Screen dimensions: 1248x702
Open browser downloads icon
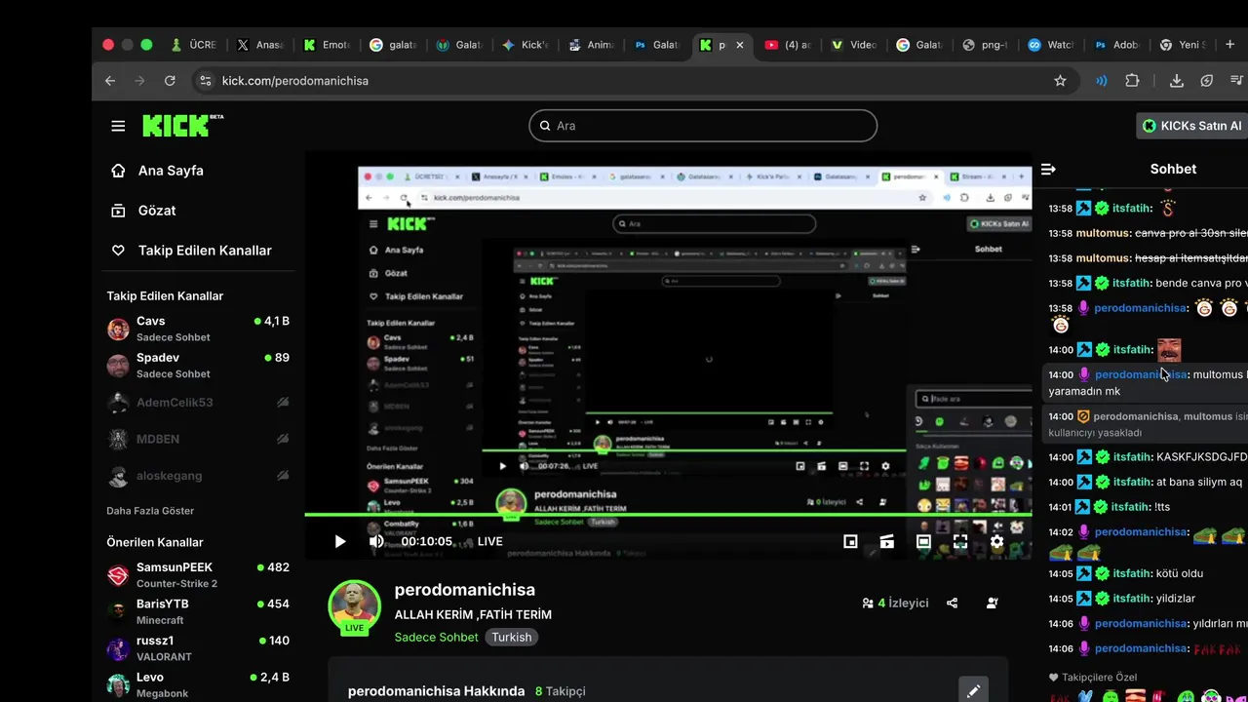[x=1177, y=81]
